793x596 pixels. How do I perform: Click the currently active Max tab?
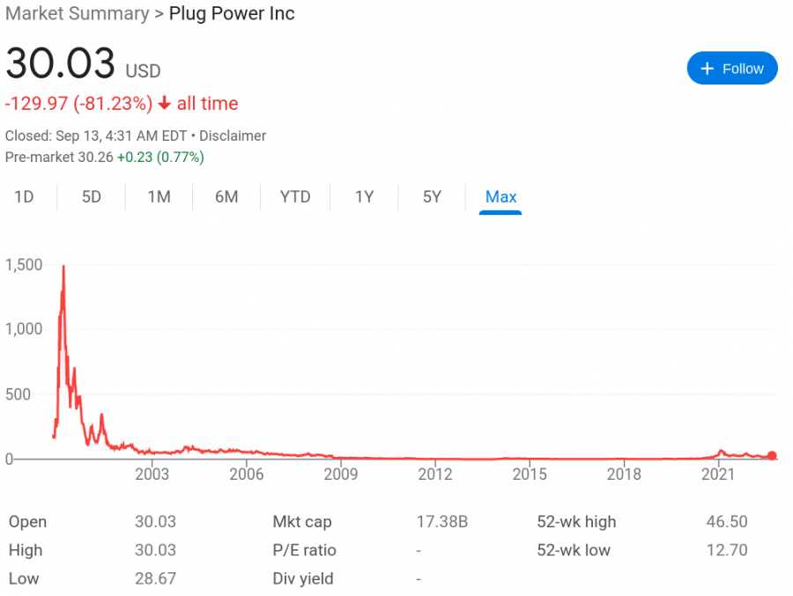pos(500,197)
